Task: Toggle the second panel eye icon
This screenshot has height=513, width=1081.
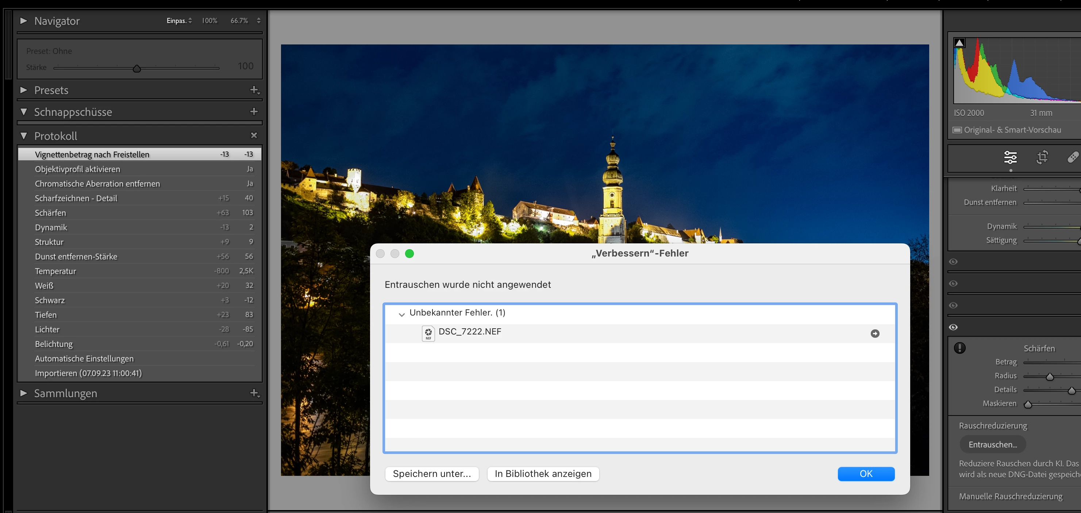Action: coord(953,283)
